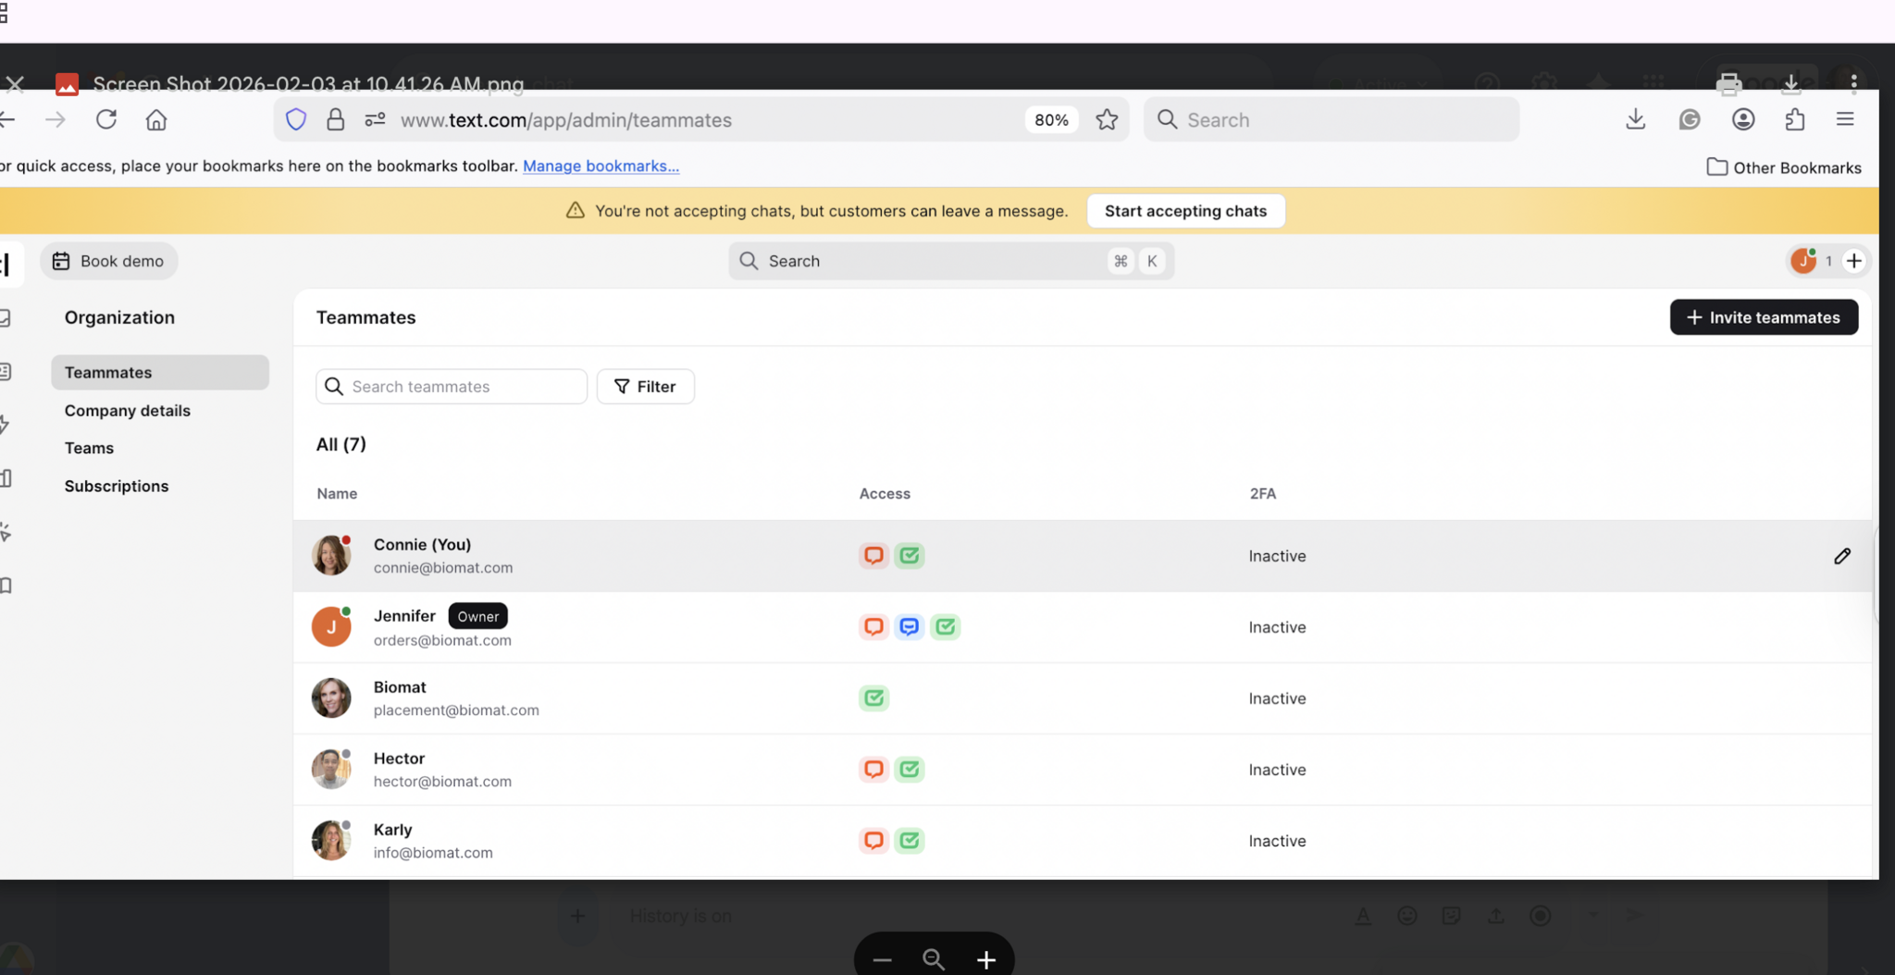Image resolution: width=1895 pixels, height=975 pixels.
Task: Open the browser hamburger application menu
Action: [1845, 119]
